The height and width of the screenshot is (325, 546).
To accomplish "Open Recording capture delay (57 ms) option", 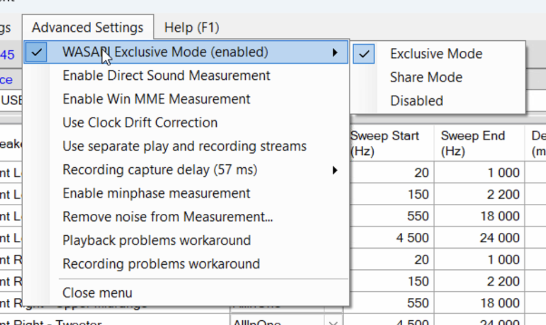I will tap(160, 170).
